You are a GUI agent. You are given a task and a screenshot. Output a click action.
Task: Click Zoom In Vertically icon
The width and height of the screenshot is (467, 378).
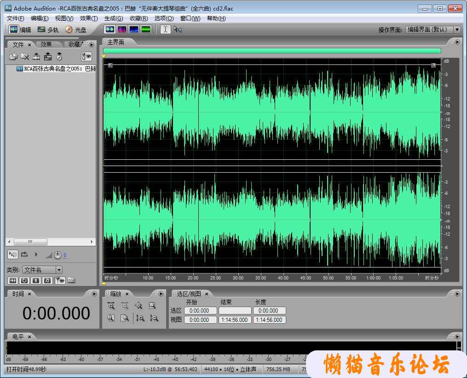[x=140, y=318]
